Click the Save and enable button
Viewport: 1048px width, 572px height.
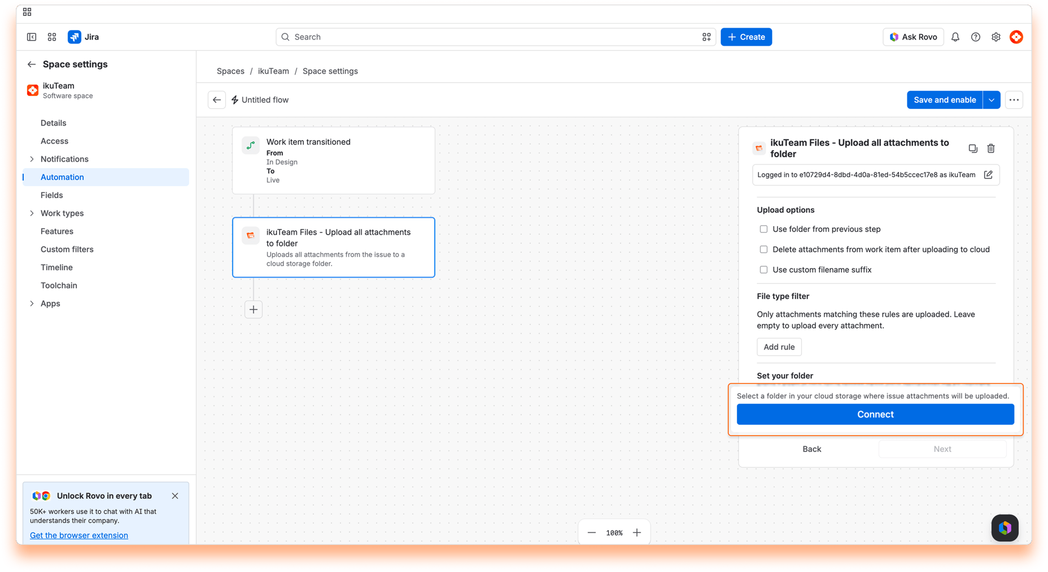945,100
